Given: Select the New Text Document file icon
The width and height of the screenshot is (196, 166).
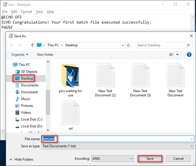Looking at the screenshot, I should pos(175,75).
